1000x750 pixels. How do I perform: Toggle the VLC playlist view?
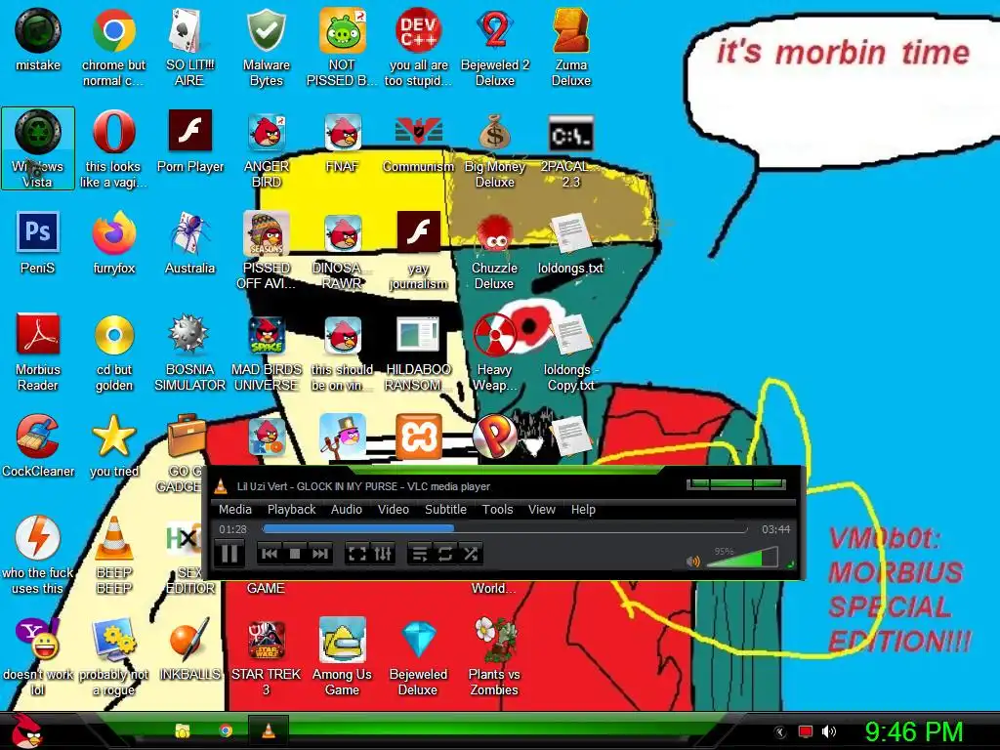420,554
